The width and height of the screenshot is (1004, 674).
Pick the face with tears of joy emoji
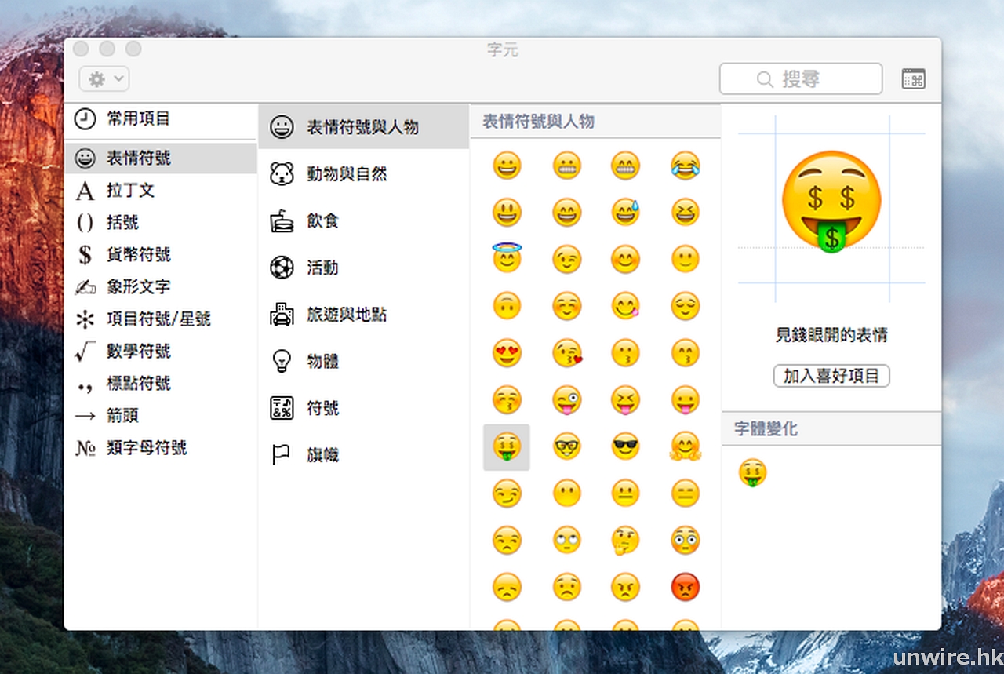coord(686,166)
